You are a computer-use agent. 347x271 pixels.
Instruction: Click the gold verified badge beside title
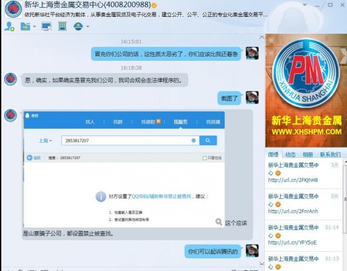tap(154, 5)
